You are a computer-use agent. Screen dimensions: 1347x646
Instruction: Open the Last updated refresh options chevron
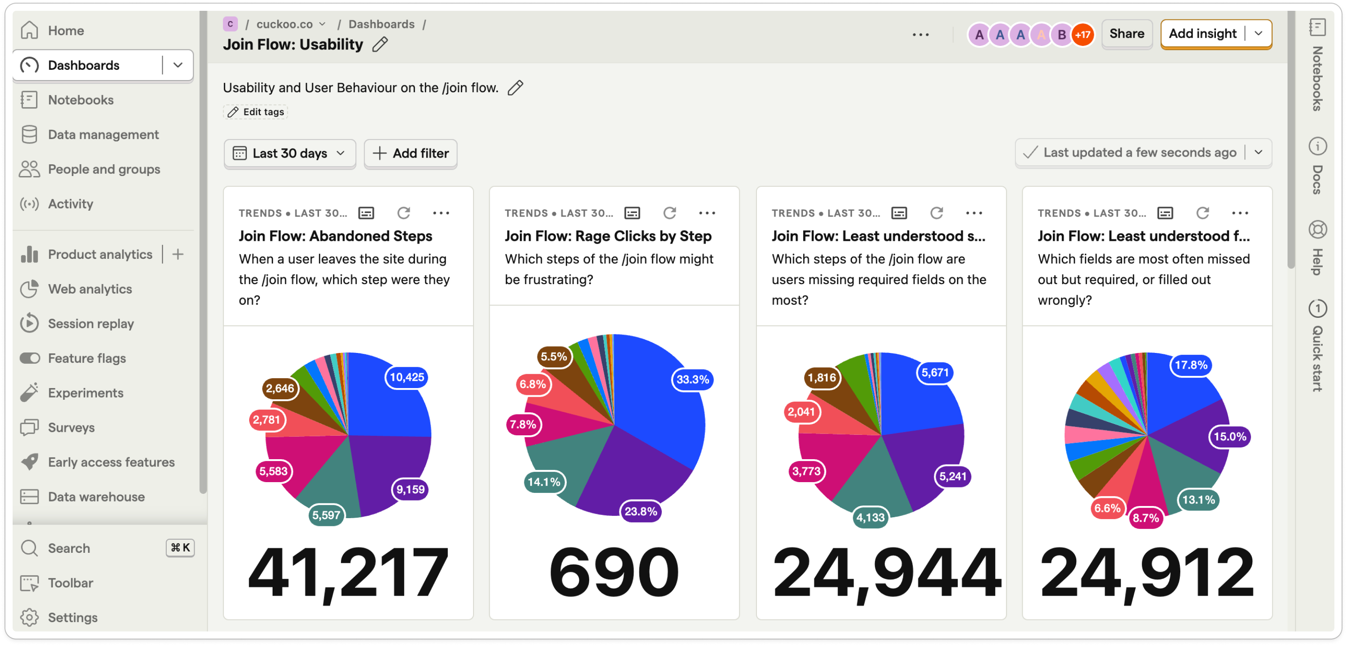[x=1258, y=152]
